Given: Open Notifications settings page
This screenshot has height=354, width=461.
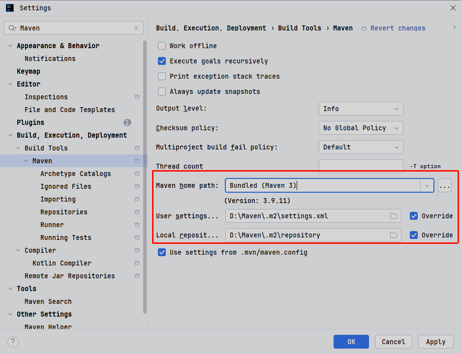Looking at the screenshot, I should point(50,59).
